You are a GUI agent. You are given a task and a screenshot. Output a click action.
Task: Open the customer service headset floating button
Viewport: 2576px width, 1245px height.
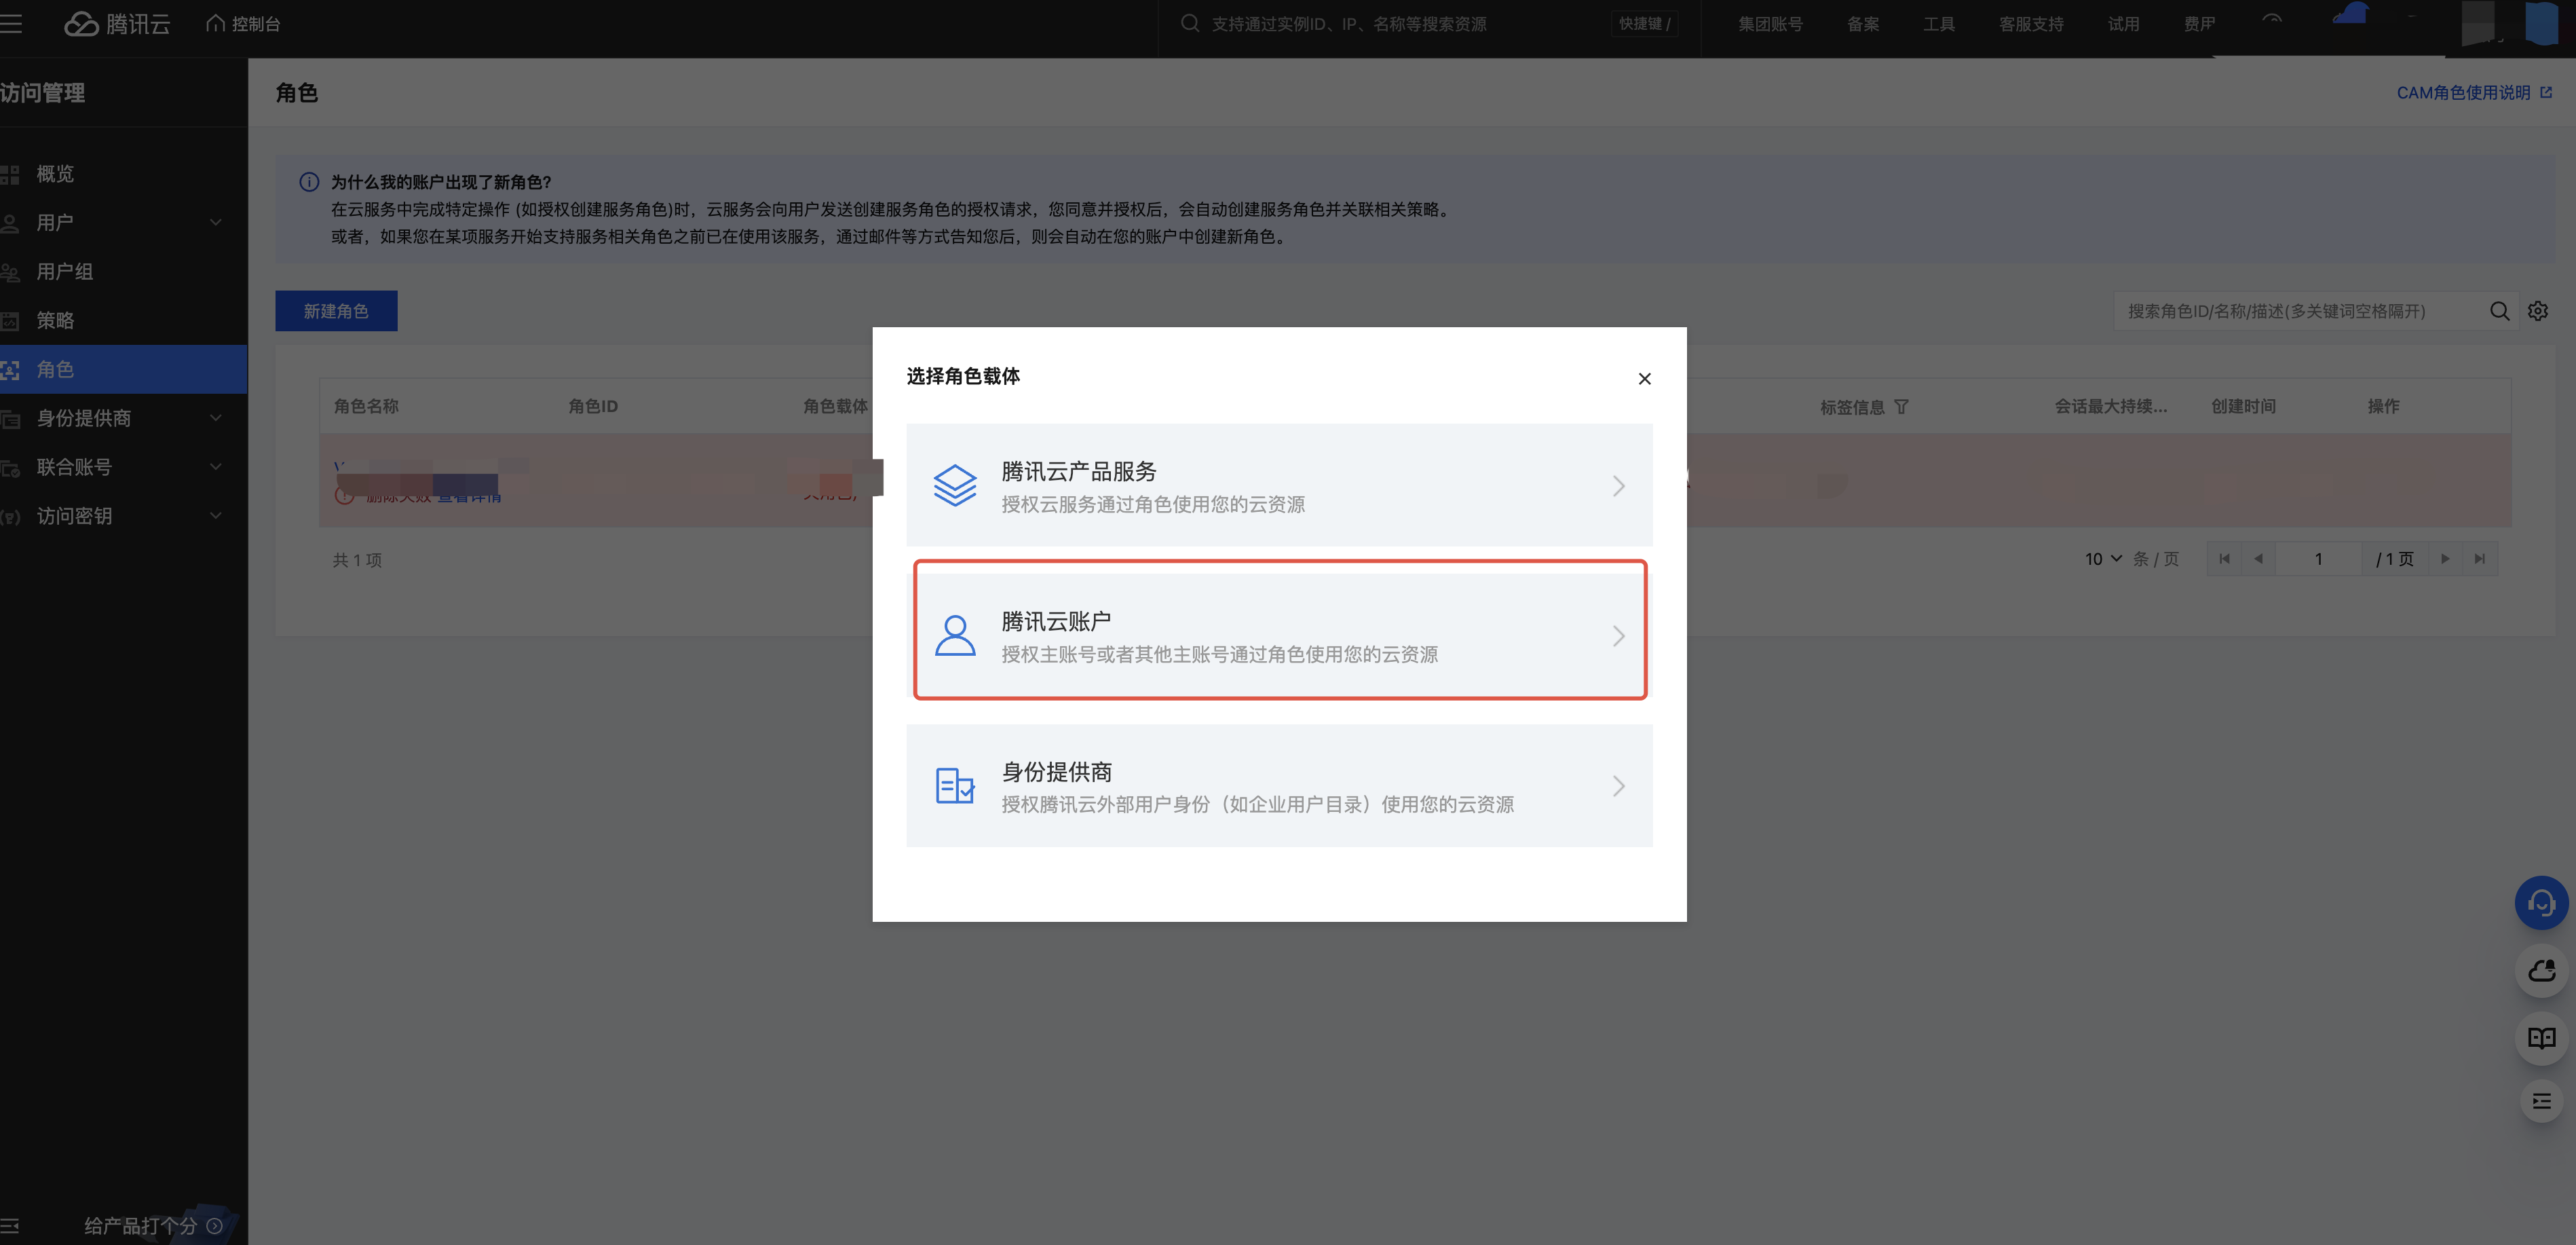coord(2541,903)
